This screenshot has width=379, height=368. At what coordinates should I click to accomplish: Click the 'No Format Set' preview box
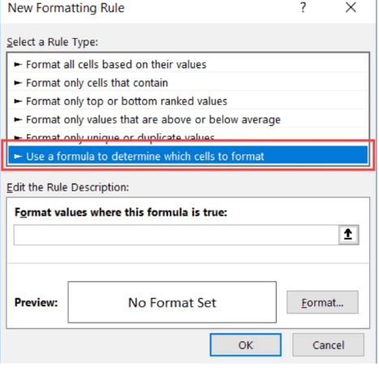coord(172,302)
